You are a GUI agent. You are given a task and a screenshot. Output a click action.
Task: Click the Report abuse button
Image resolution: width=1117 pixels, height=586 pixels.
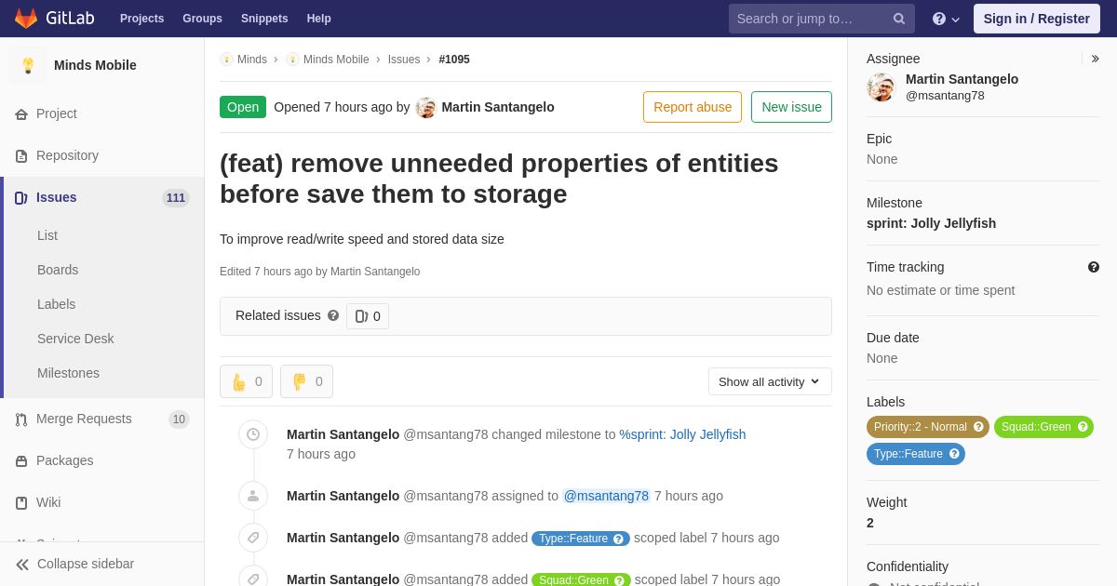693,107
